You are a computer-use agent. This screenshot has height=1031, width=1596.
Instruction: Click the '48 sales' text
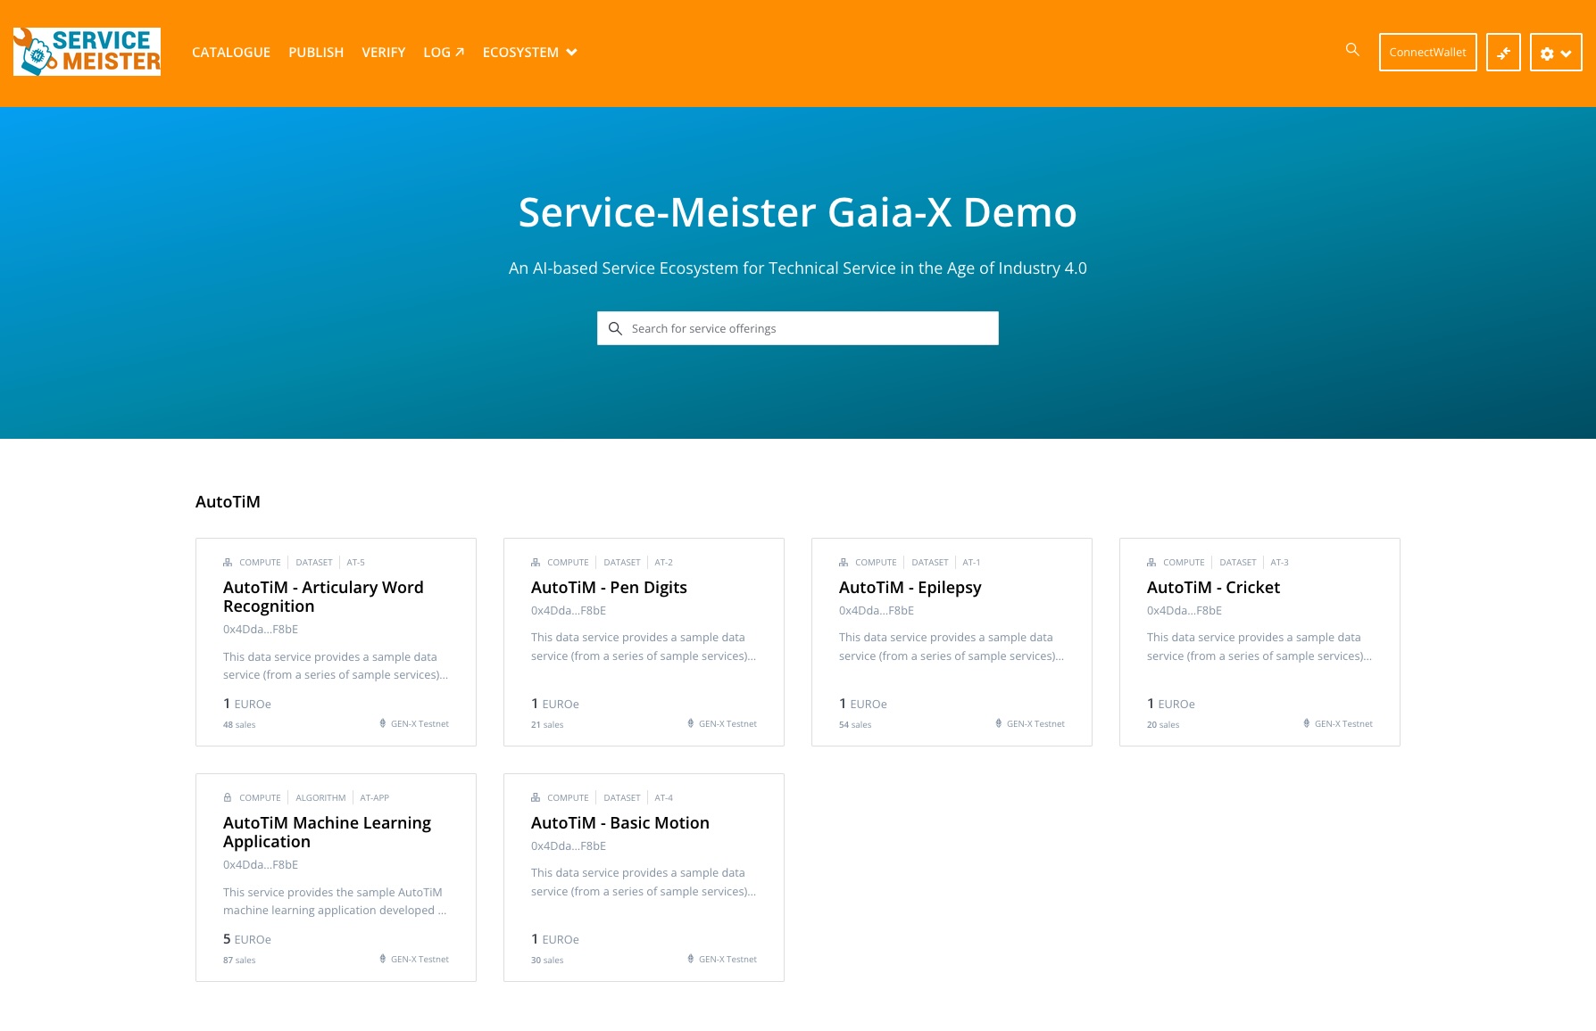pos(239,725)
